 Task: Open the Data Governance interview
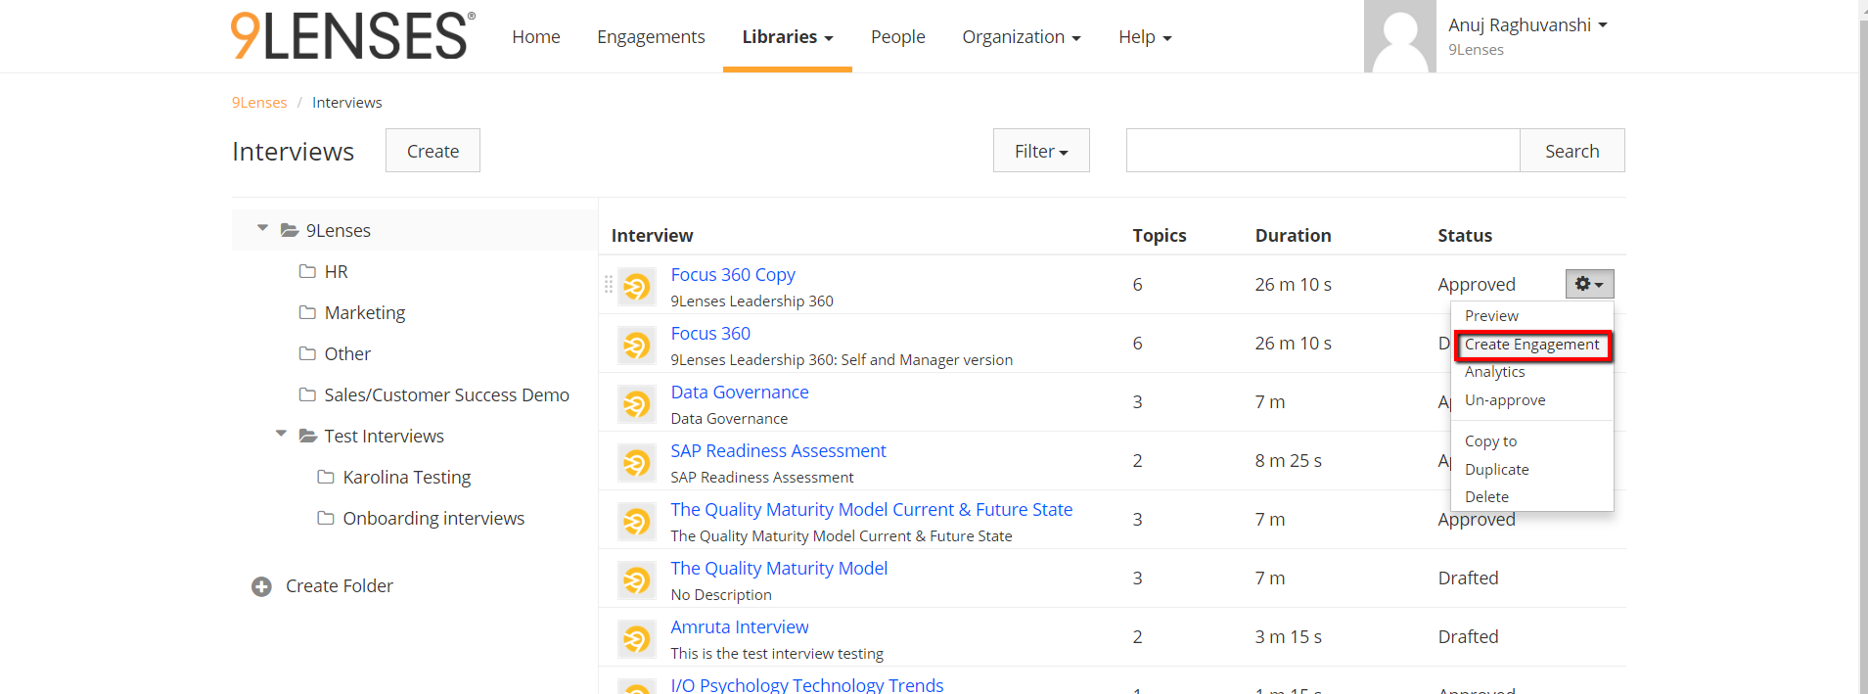[740, 393]
